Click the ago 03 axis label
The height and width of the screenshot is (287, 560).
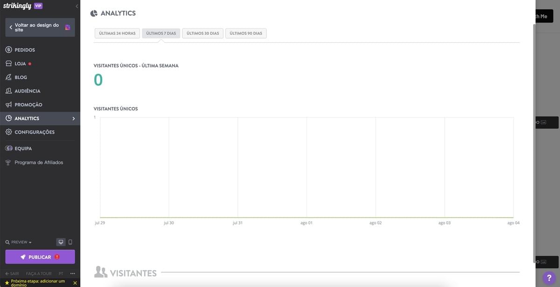point(445,223)
